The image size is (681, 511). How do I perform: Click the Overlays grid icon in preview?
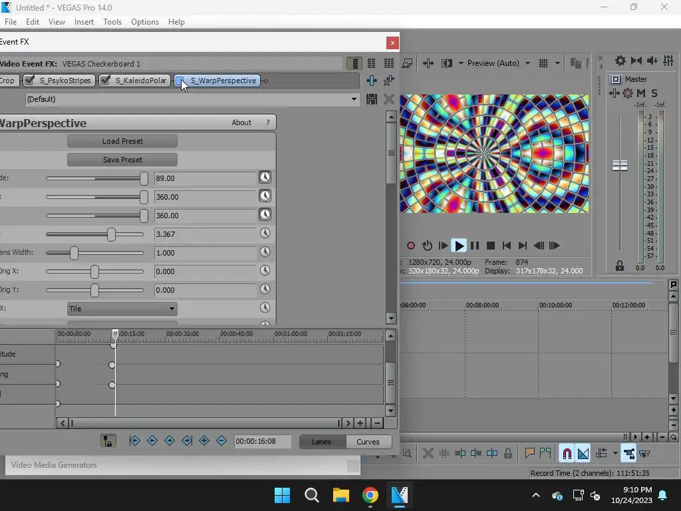(543, 63)
